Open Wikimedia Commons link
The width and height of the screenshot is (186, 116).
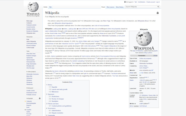[33, 74]
